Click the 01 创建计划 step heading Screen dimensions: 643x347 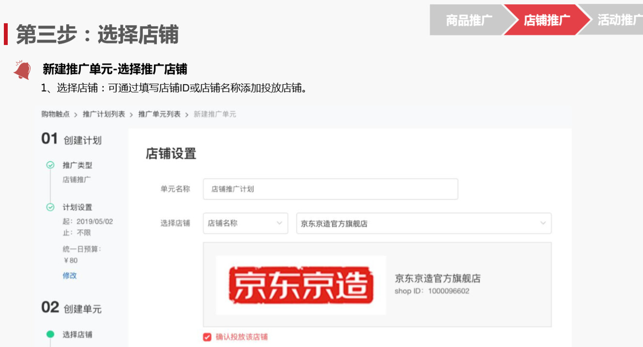click(x=72, y=139)
